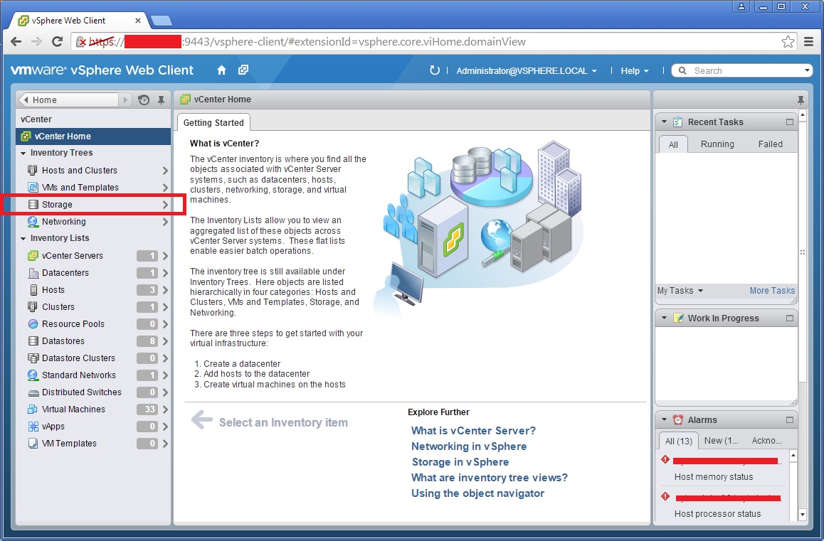This screenshot has height=541, width=824.
Task: Pin the object navigator panel
Action: [161, 100]
